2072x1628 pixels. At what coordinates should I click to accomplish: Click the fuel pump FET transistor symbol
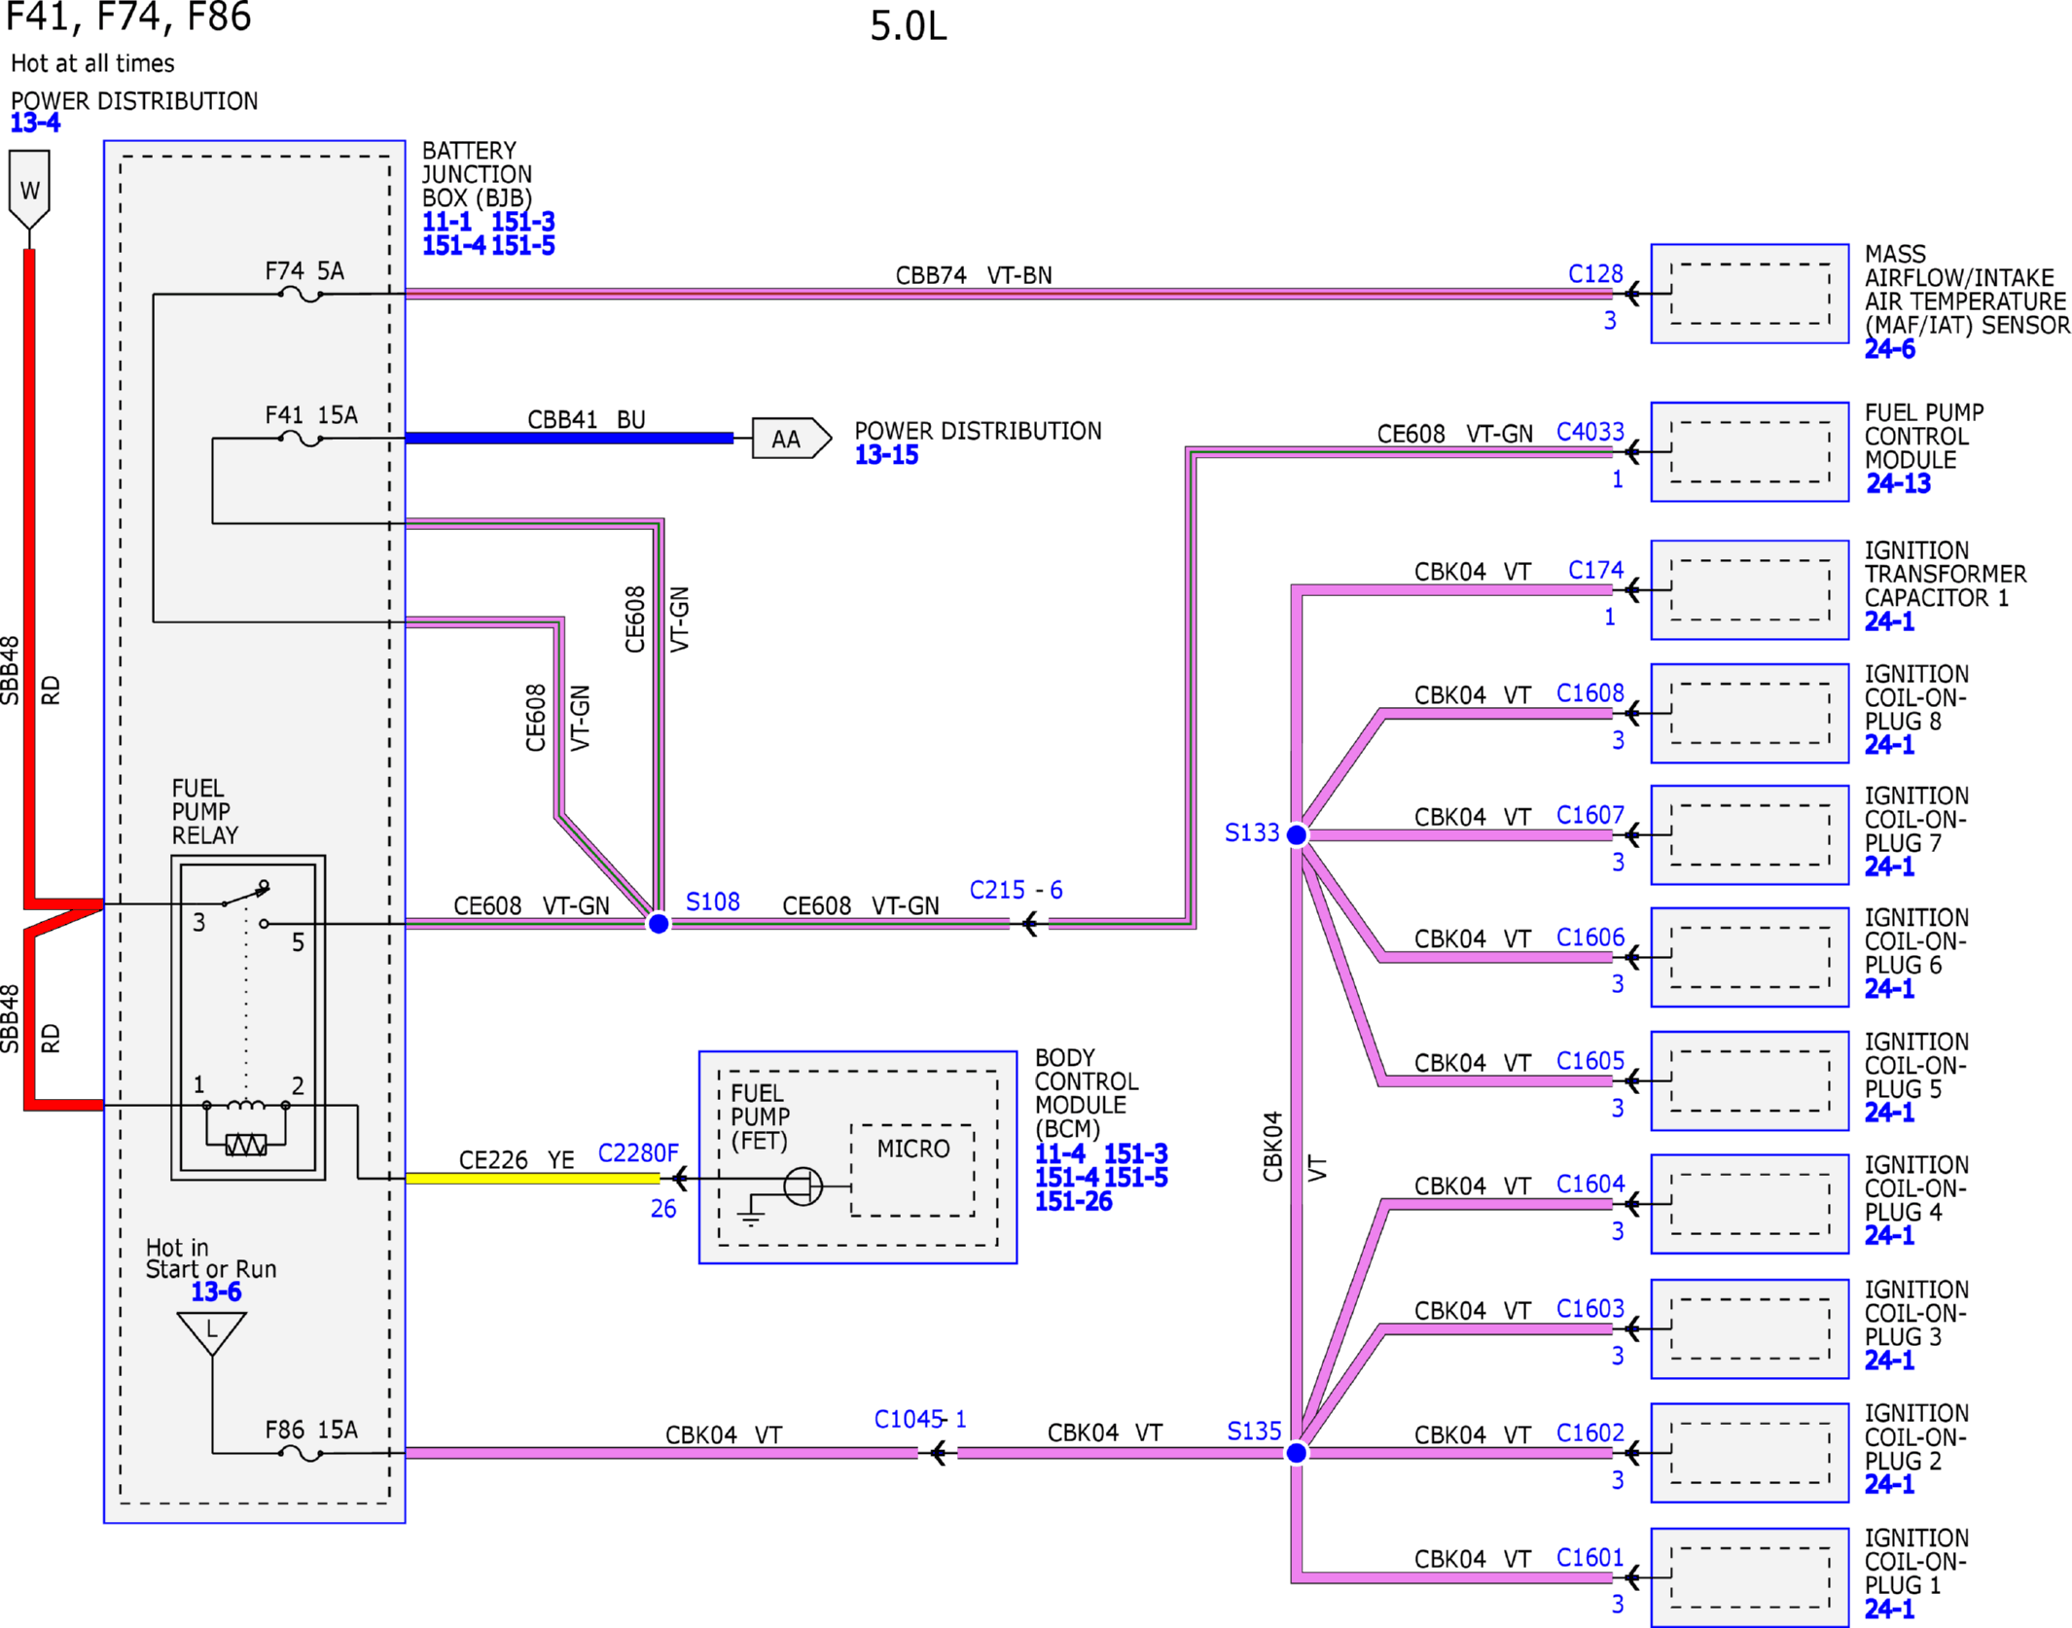tap(803, 1186)
